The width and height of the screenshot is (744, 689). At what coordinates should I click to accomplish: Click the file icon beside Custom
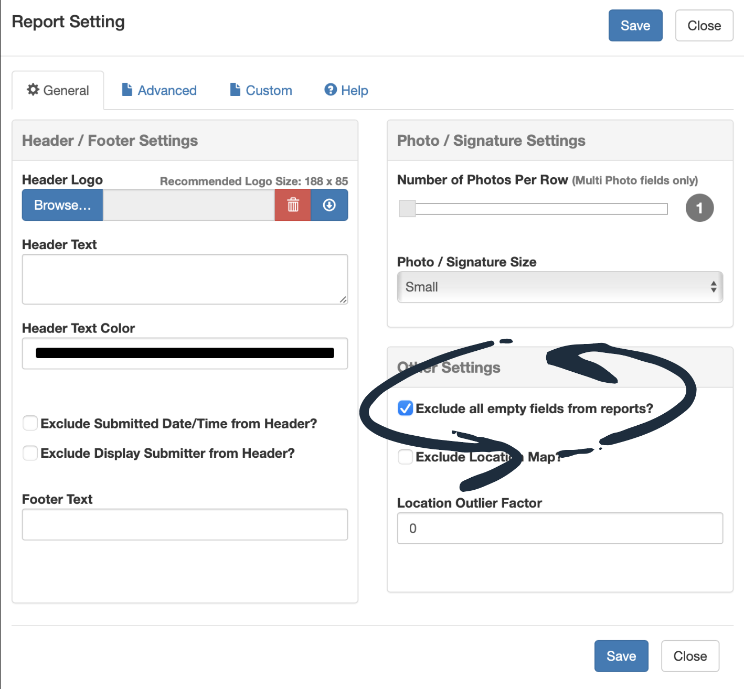point(235,90)
